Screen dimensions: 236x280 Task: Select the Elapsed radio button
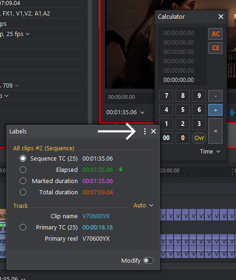point(23,169)
